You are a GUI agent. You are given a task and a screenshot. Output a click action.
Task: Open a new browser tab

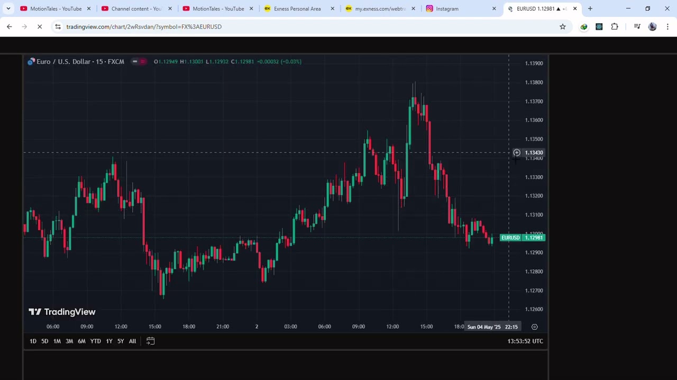[x=590, y=8]
